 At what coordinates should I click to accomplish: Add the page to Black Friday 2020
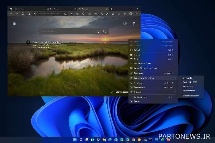tap(191, 82)
